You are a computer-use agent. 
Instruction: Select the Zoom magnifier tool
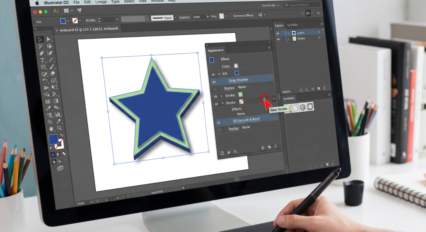pyautogui.click(x=59, y=128)
